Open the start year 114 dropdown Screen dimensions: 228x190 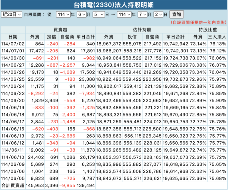tap(63, 15)
